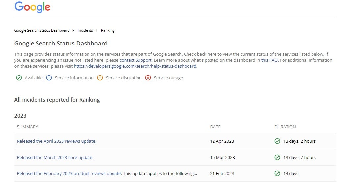
Task: Open Released the March 2023 core update
Action: [55, 157]
